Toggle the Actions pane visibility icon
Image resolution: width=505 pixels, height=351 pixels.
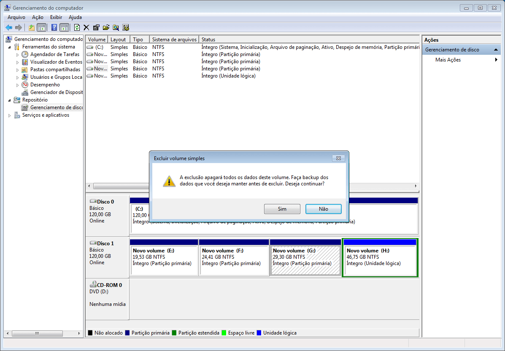point(64,27)
